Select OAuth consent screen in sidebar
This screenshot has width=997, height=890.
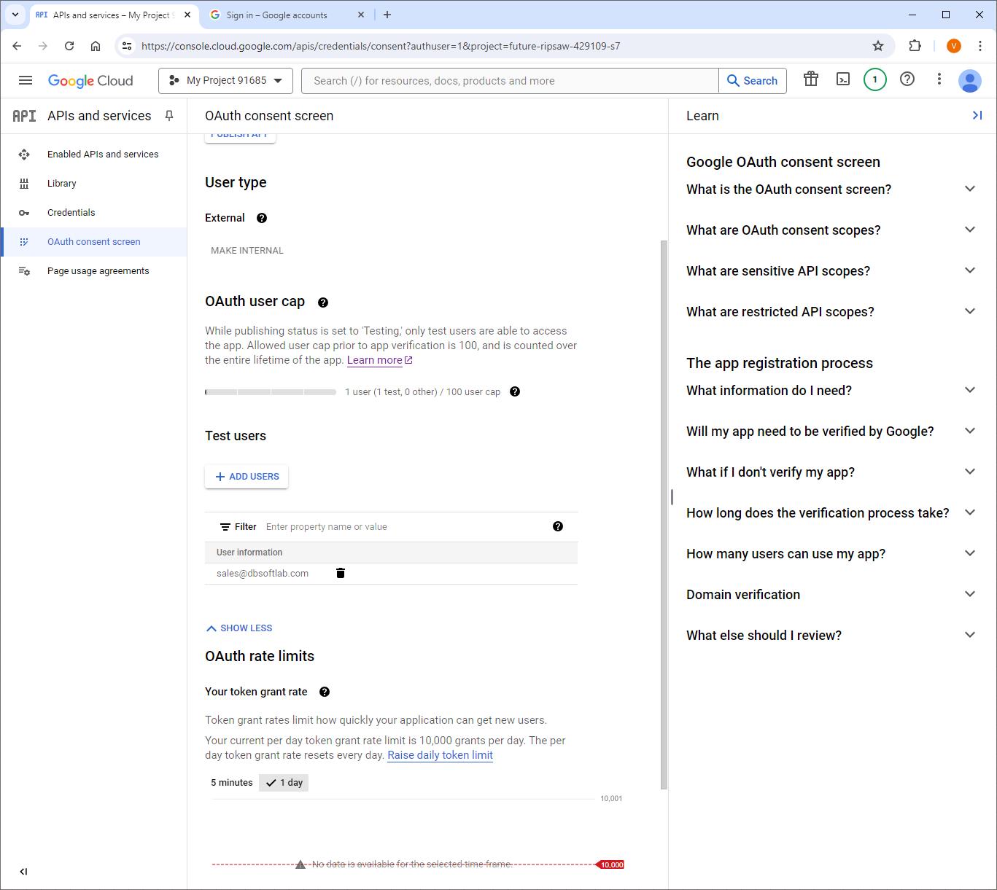(94, 242)
